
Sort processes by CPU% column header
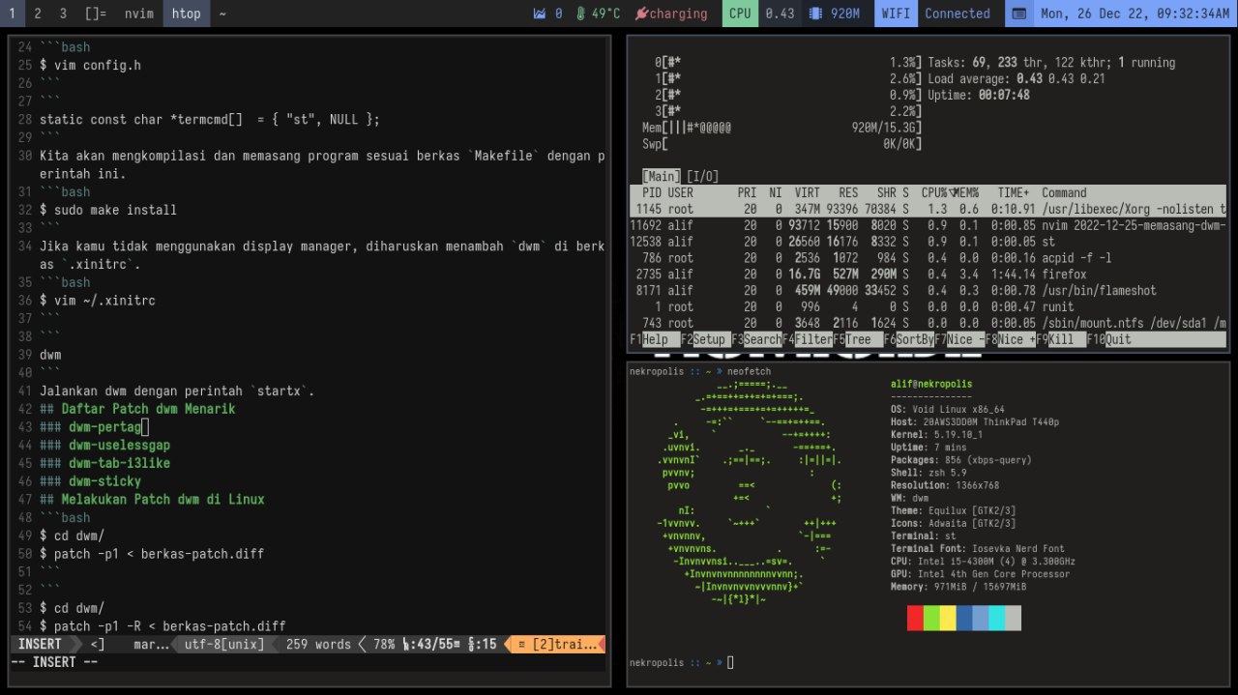pyautogui.click(x=936, y=192)
